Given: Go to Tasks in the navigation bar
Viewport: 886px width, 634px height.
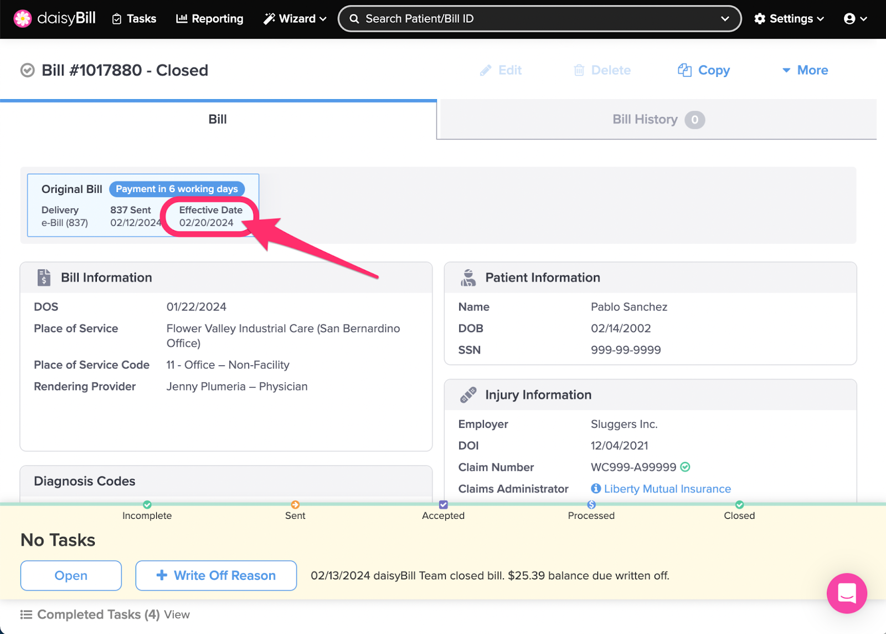Looking at the screenshot, I should click(134, 19).
